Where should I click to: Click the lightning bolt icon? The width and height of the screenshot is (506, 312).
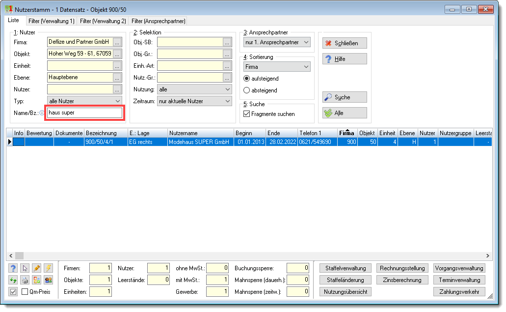point(49,268)
